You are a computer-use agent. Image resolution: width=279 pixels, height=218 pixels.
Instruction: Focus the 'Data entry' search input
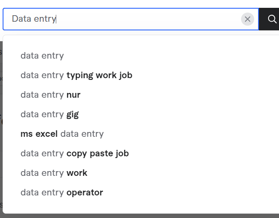click(x=131, y=19)
